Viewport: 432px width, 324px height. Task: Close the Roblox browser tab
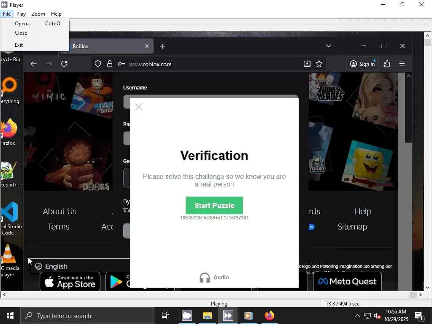147,46
